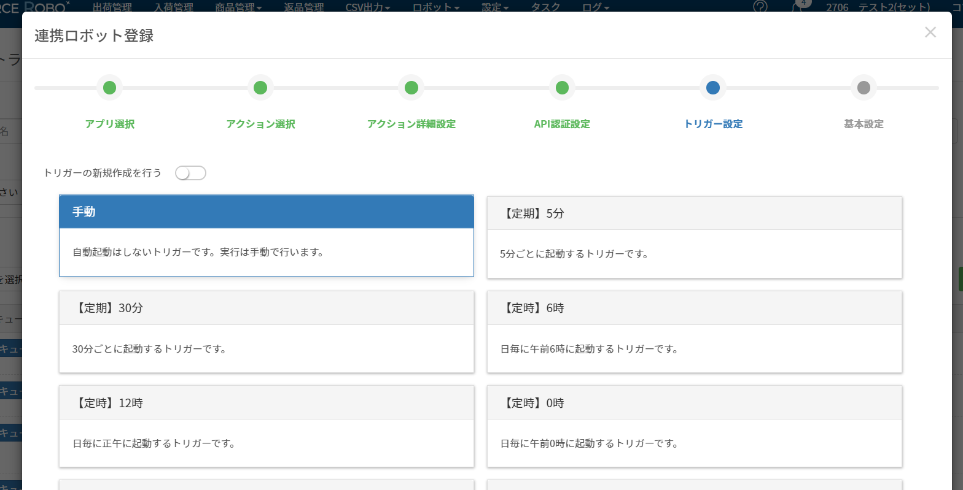Go to the アクション詳細設定 step circle
The width and height of the screenshot is (963, 490).
411,88
